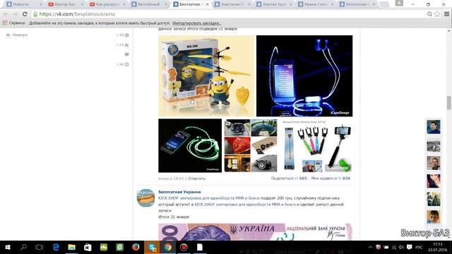Reload the vk.com page

click(25, 14)
